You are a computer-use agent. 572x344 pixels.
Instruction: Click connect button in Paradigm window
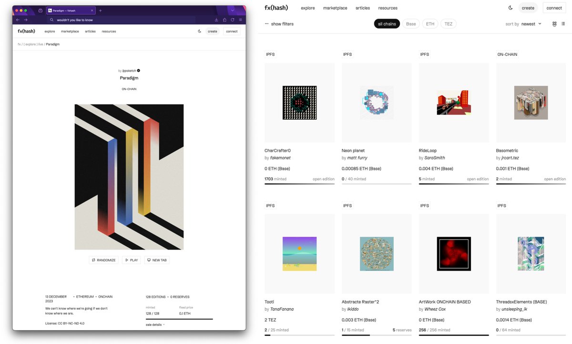pos(232,31)
